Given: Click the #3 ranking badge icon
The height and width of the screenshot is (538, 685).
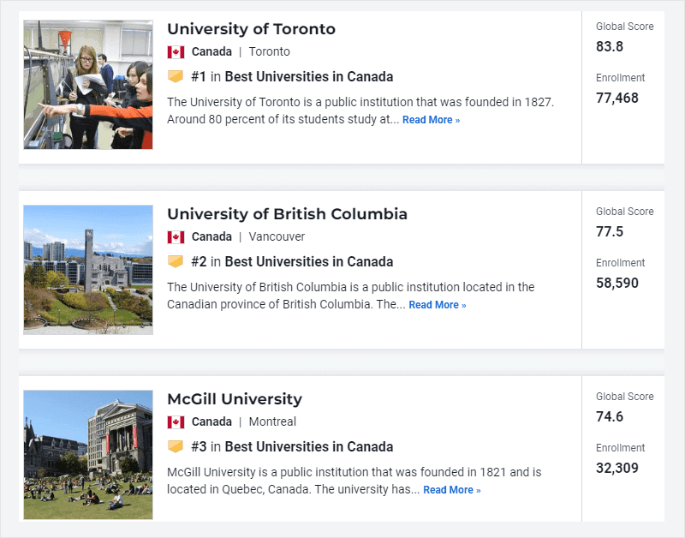Looking at the screenshot, I should [176, 447].
